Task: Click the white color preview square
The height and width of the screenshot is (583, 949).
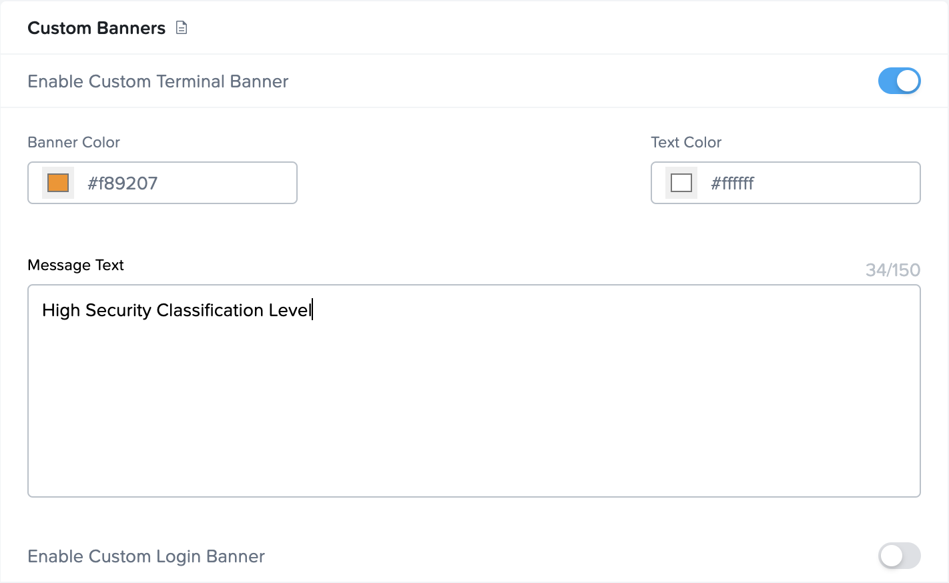Action: 680,182
